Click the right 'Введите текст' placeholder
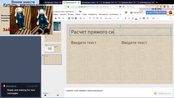The height and width of the screenshot is (98, 174). [134, 43]
